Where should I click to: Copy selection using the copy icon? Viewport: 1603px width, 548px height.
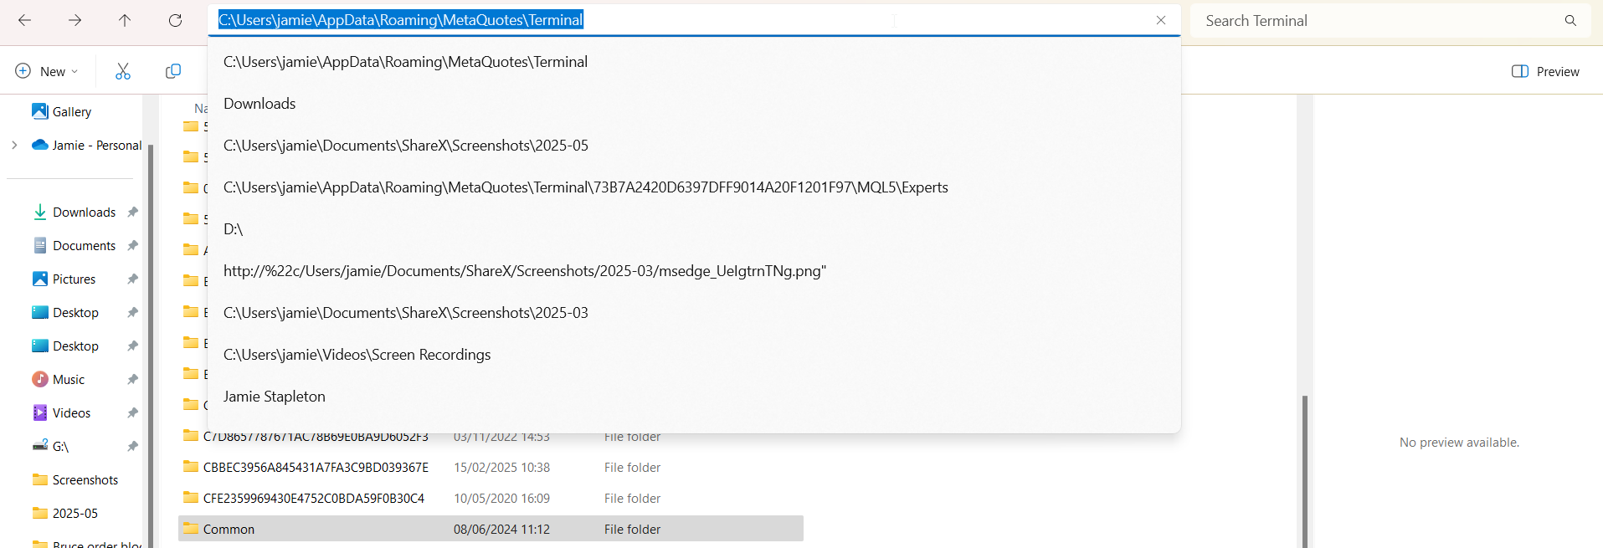pyautogui.click(x=173, y=71)
